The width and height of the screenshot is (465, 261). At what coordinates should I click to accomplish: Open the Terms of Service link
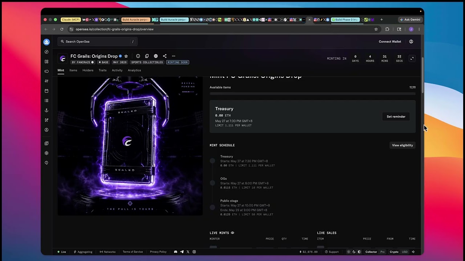[x=133, y=252]
